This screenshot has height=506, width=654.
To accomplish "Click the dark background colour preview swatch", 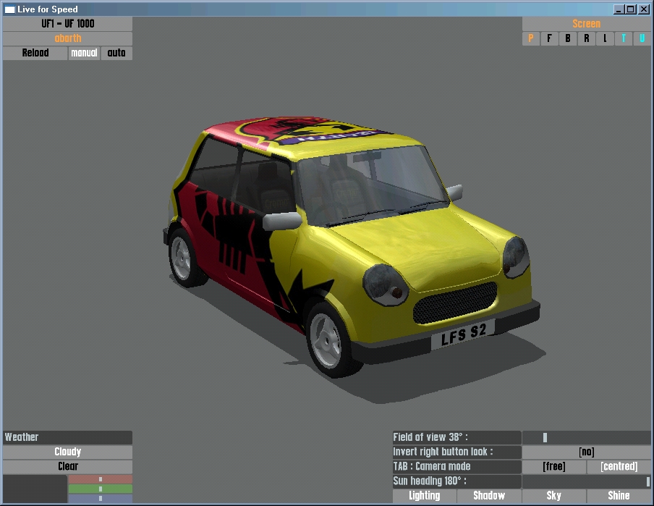I will pos(35,489).
